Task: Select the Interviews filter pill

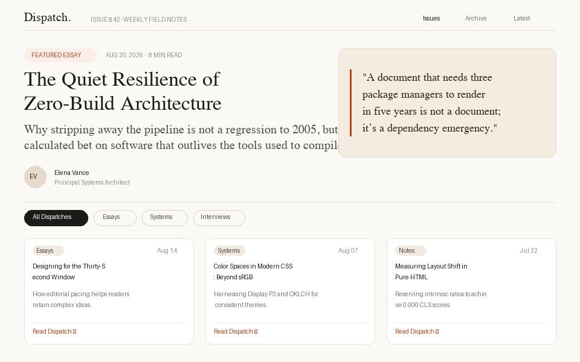Action: pyautogui.click(x=219, y=218)
